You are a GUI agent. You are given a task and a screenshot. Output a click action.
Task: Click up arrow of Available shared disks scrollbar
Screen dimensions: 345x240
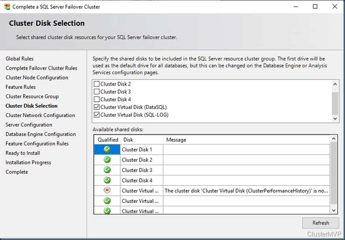334,139
